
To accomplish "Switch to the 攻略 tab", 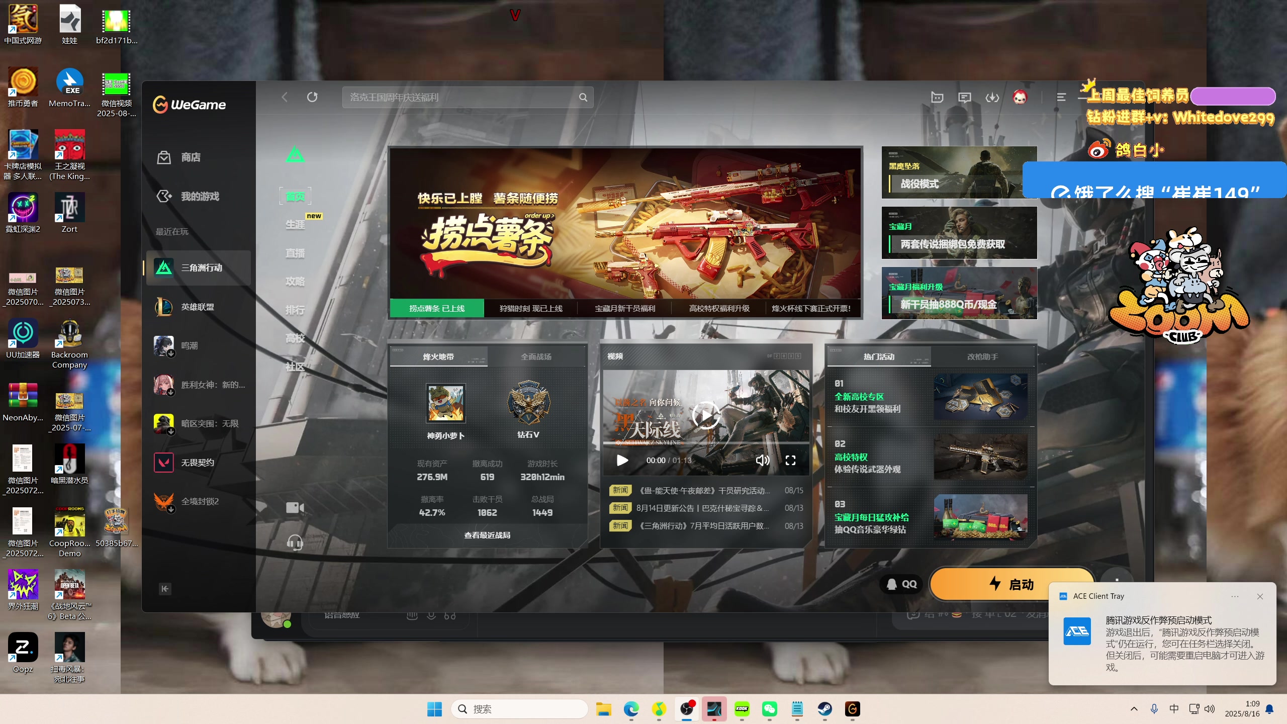I will (295, 282).
